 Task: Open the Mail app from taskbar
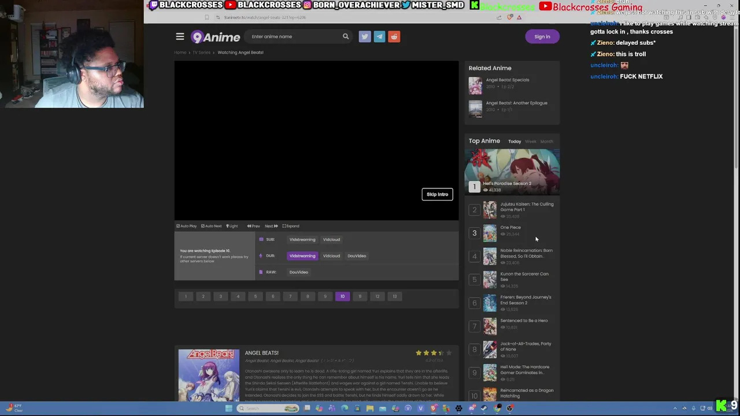click(x=382, y=408)
